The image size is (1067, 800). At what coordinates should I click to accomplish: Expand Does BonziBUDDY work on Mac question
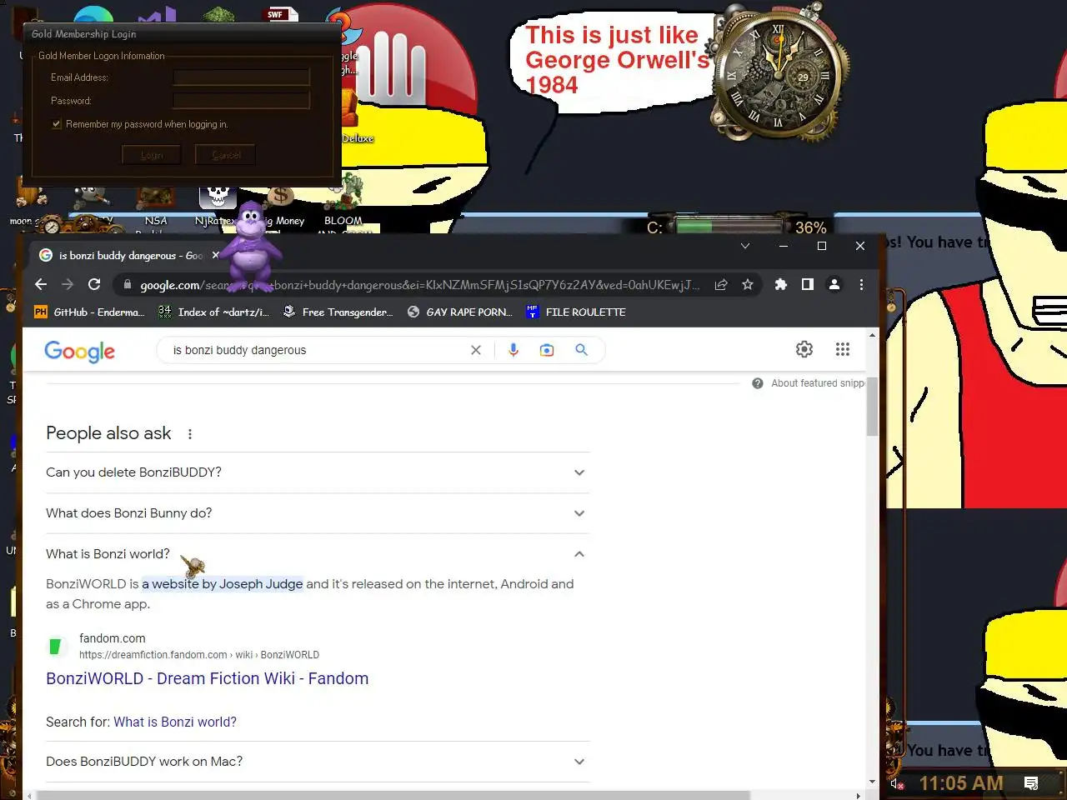(317, 762)
